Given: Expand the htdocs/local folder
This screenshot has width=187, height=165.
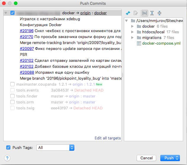Looking at the screenshot, I should pyautogui.click(x=132, y=32).
